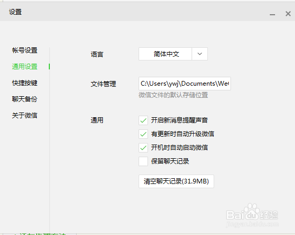This screenshot has height=235, width=295.
Task: Click the 设置 window title text
Action: pos(15,12)
